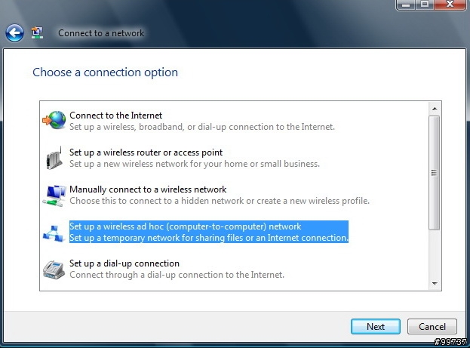Click the ad hoc network nodes icon
Screen dimensions: 470x348
tap(54, 233)
